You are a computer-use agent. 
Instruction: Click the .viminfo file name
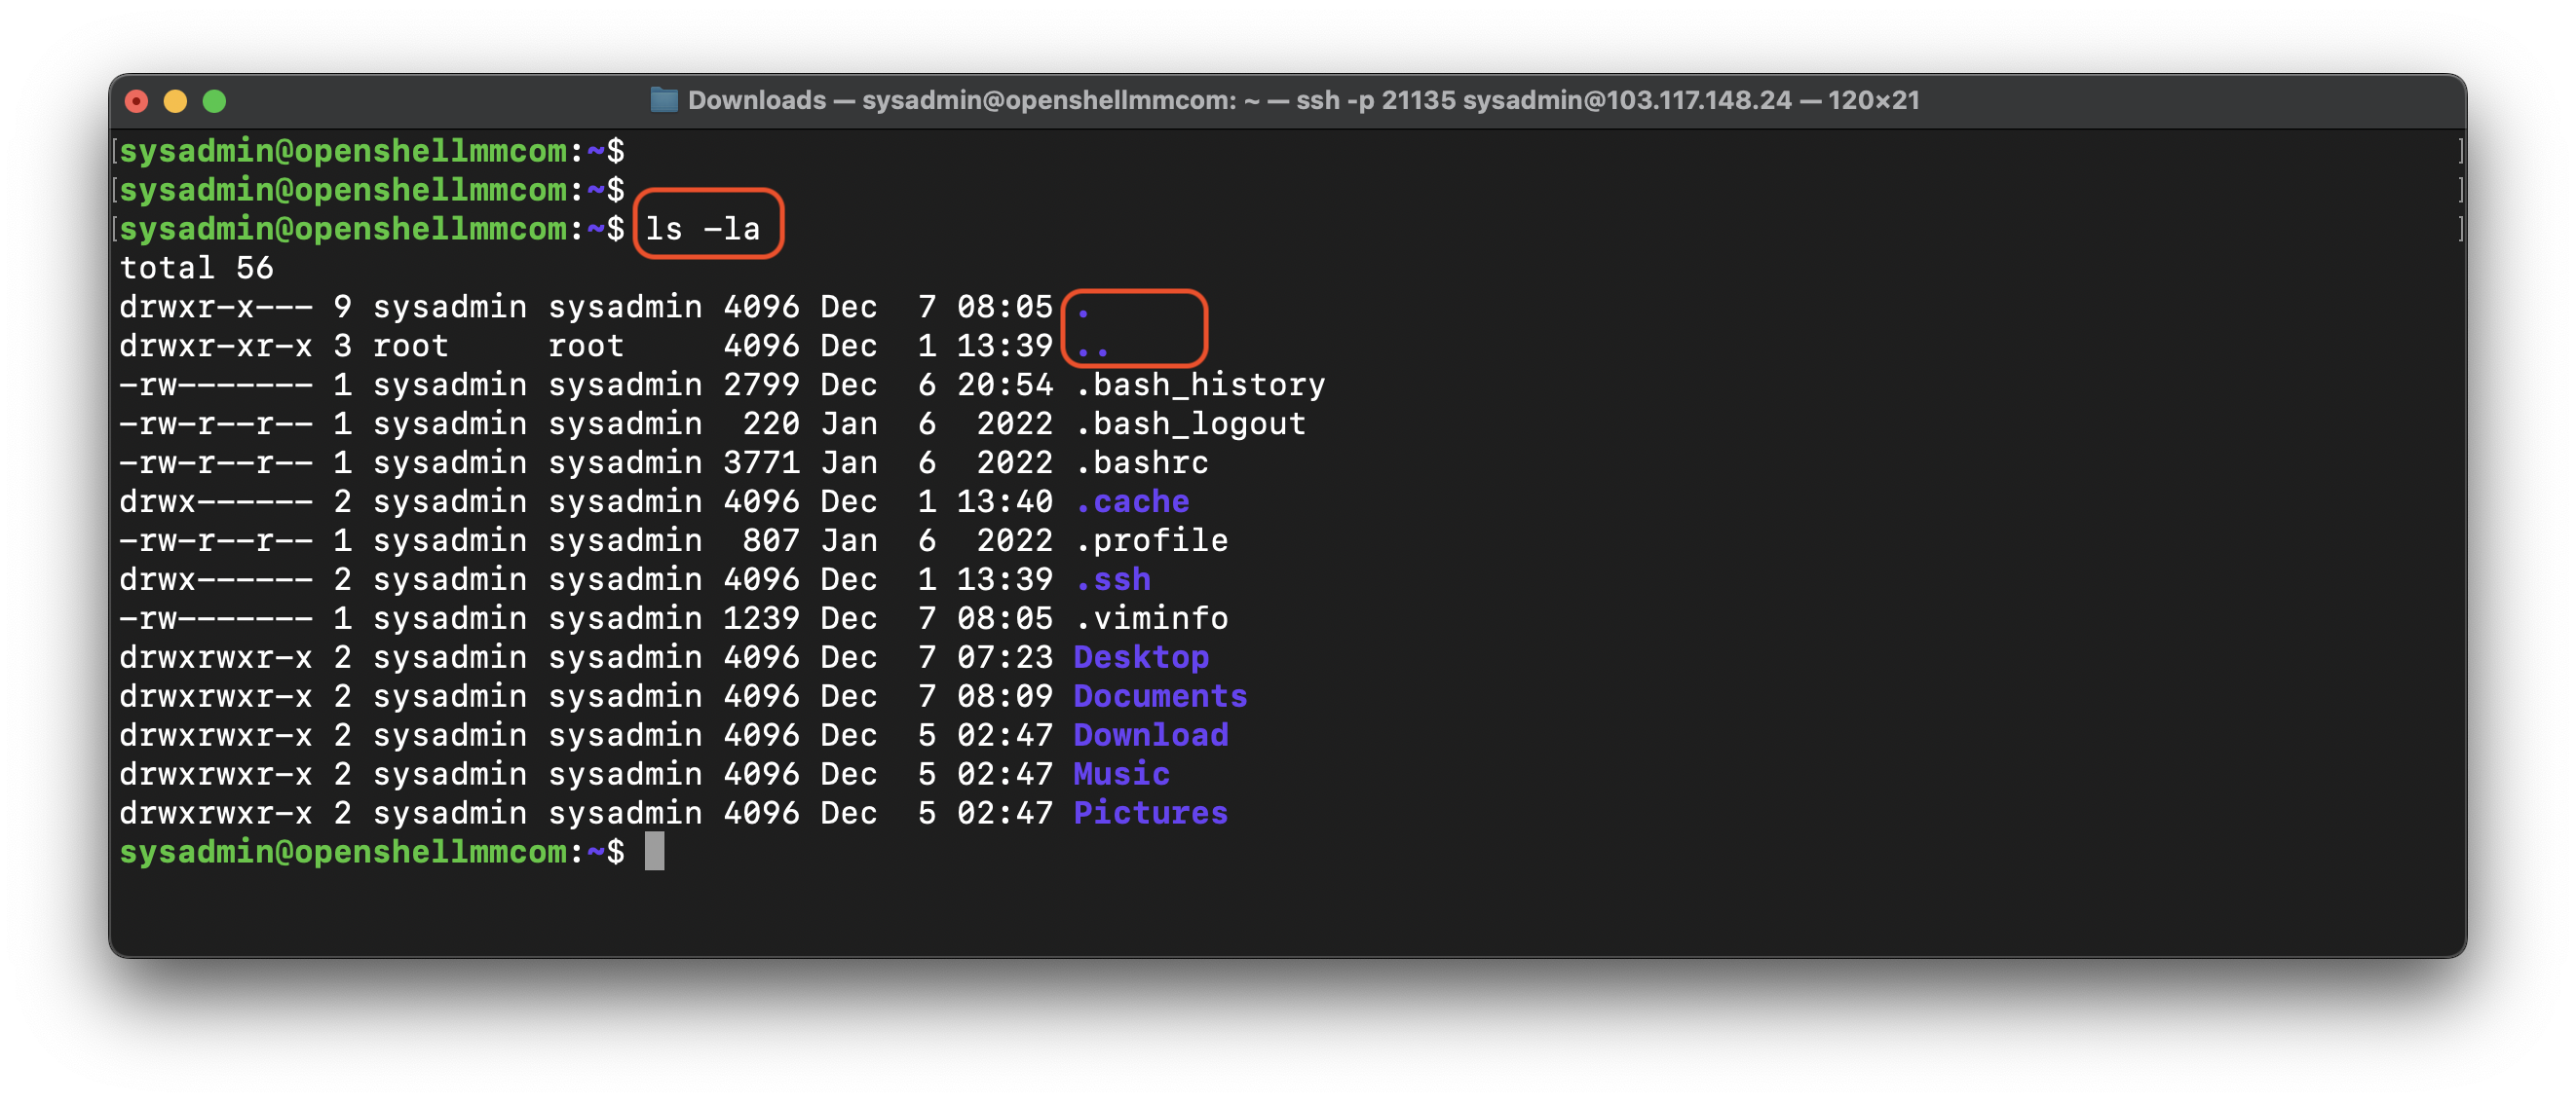pos(1151,618)
